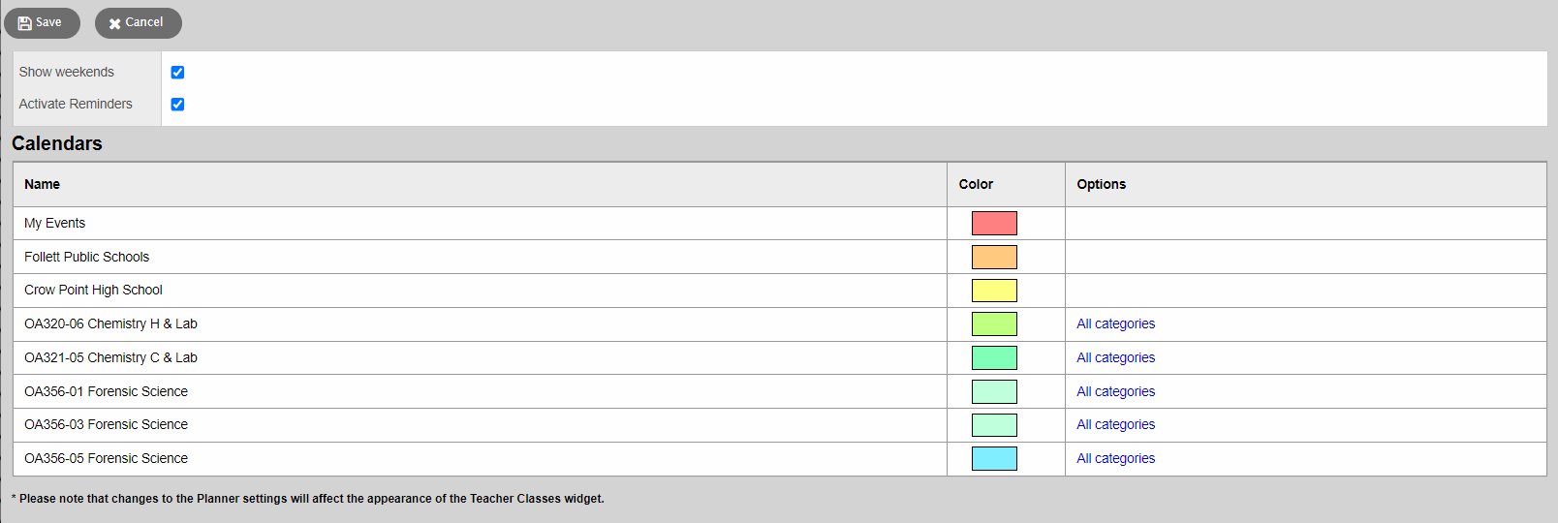Select All categories link for OA356-03

pos(1115,424)
